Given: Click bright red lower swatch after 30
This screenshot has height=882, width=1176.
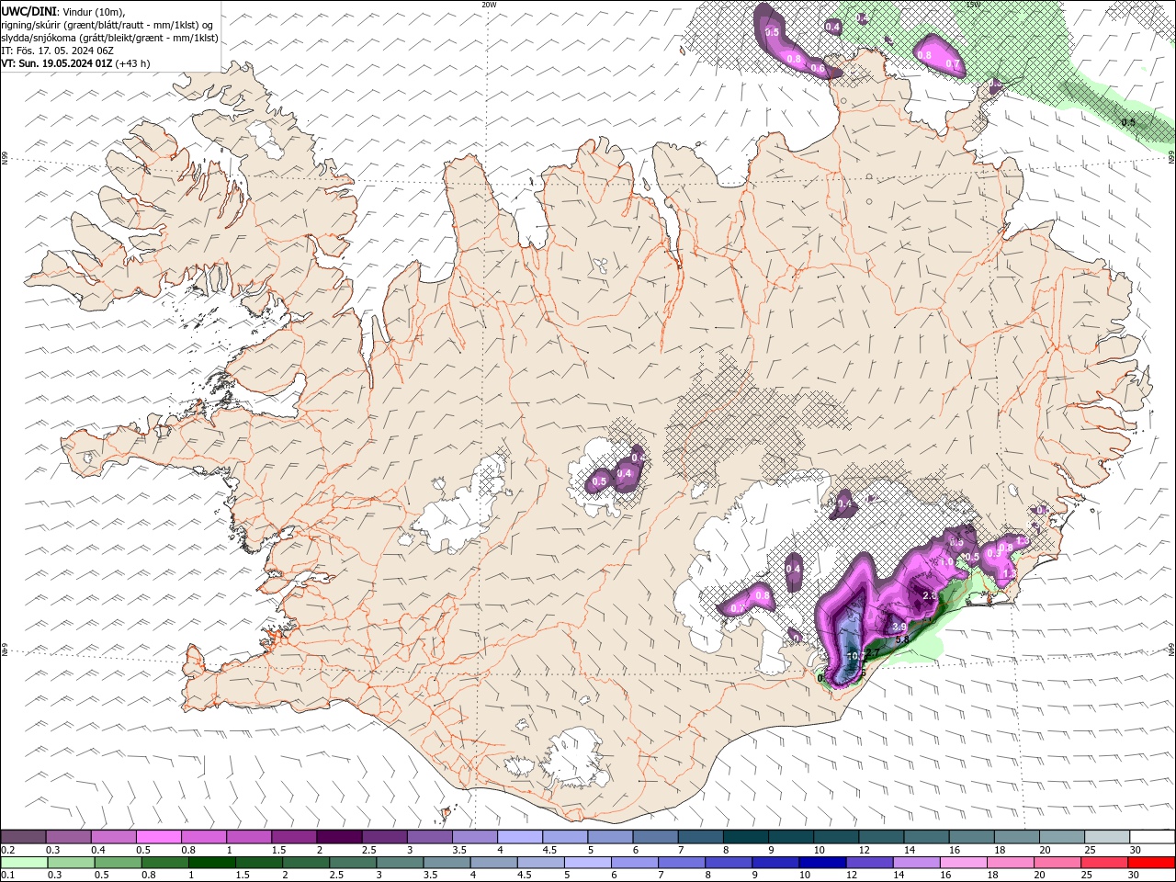Looking at the screenshot, I should click(1151, 863).
